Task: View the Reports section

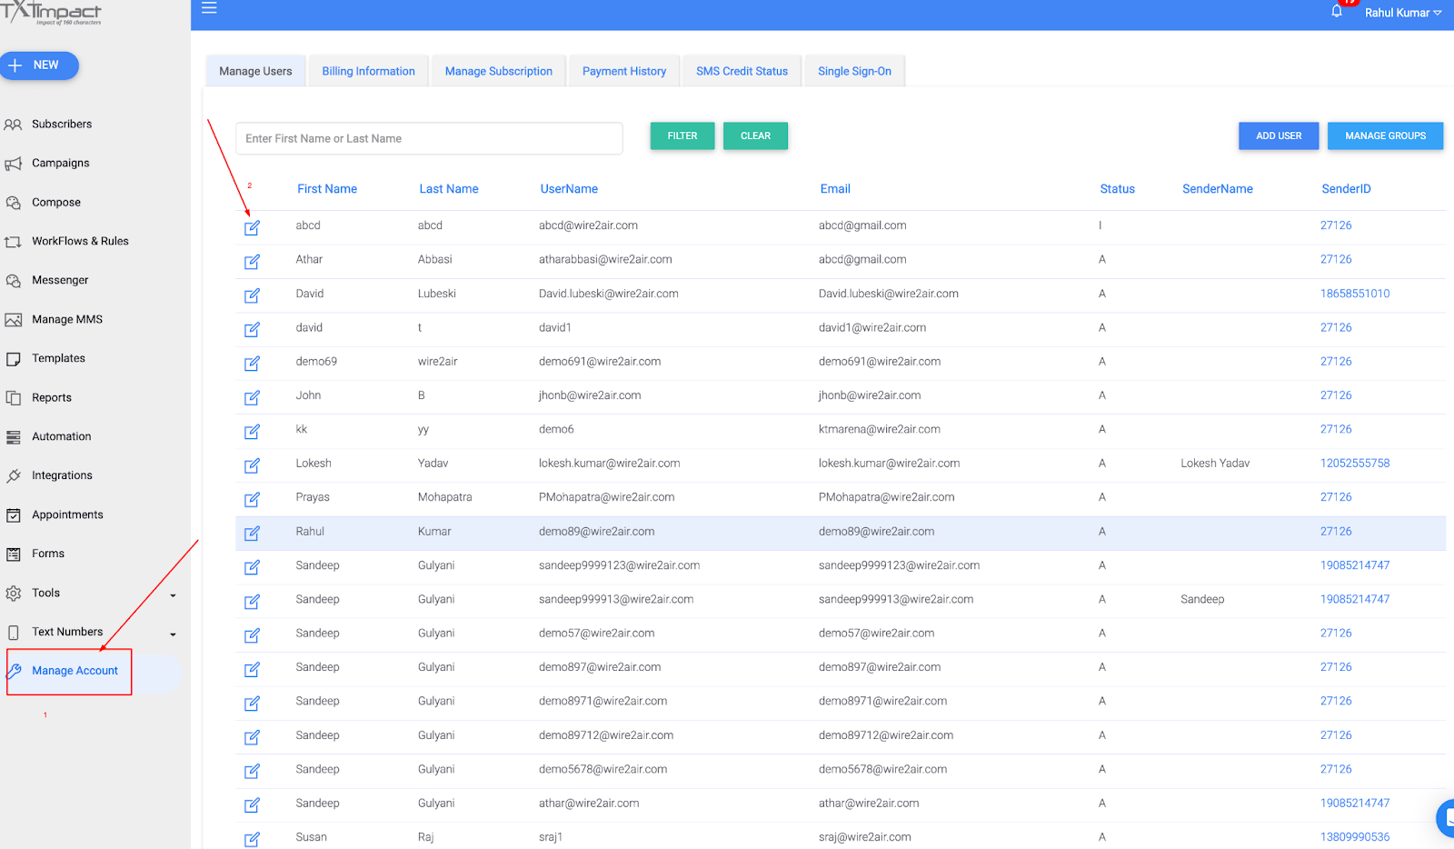Action: point(51,397)
